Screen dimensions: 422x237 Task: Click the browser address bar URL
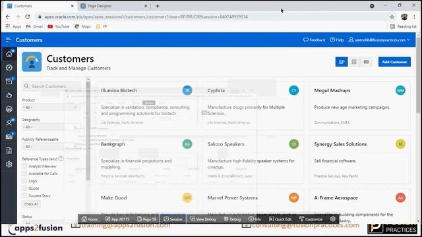[146, 16]
